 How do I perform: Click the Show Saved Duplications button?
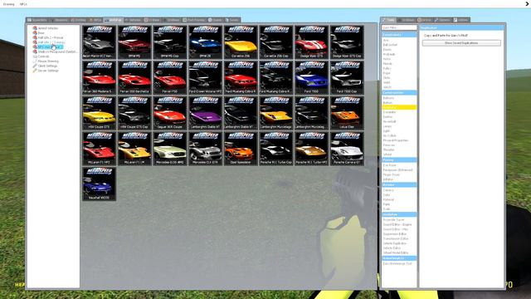461,43
